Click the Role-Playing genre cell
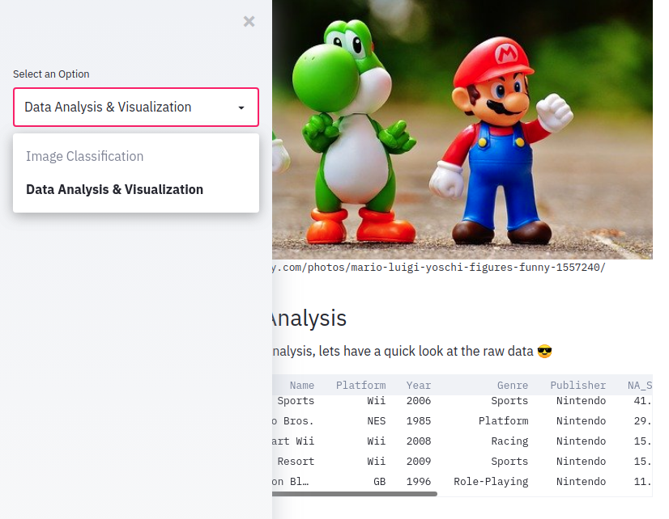This screenshot has height=519, width=669. click(491, 482)
